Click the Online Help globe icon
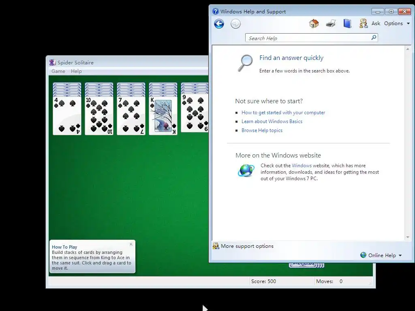Viewport: 415px width, 311px height. [364, 255]
